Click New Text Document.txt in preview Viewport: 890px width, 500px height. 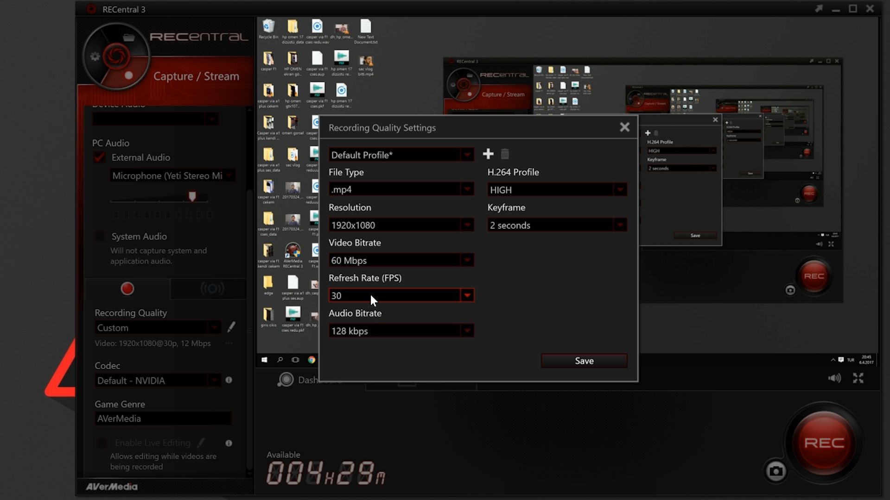pyautogui.click(x=366, y=32)
